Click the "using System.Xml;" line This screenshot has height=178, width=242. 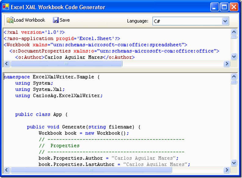pos(40,90)
